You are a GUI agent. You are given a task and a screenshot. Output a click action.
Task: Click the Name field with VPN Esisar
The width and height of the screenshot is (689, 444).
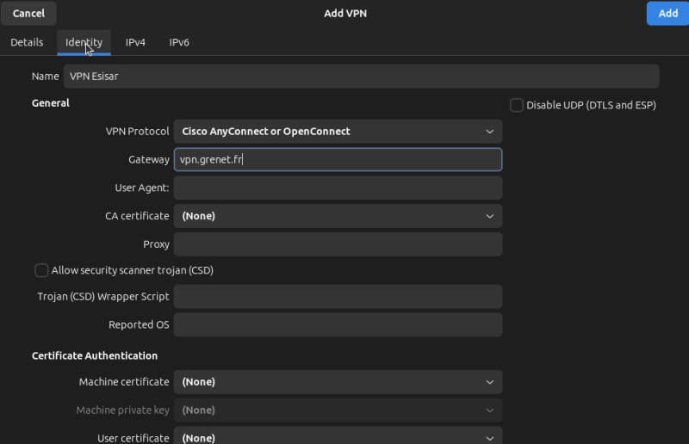point(361,77)
